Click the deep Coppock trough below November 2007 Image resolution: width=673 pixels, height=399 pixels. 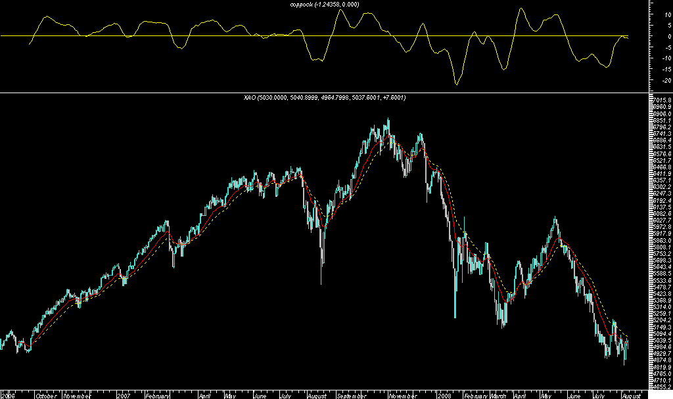click(x=457, y=84)
